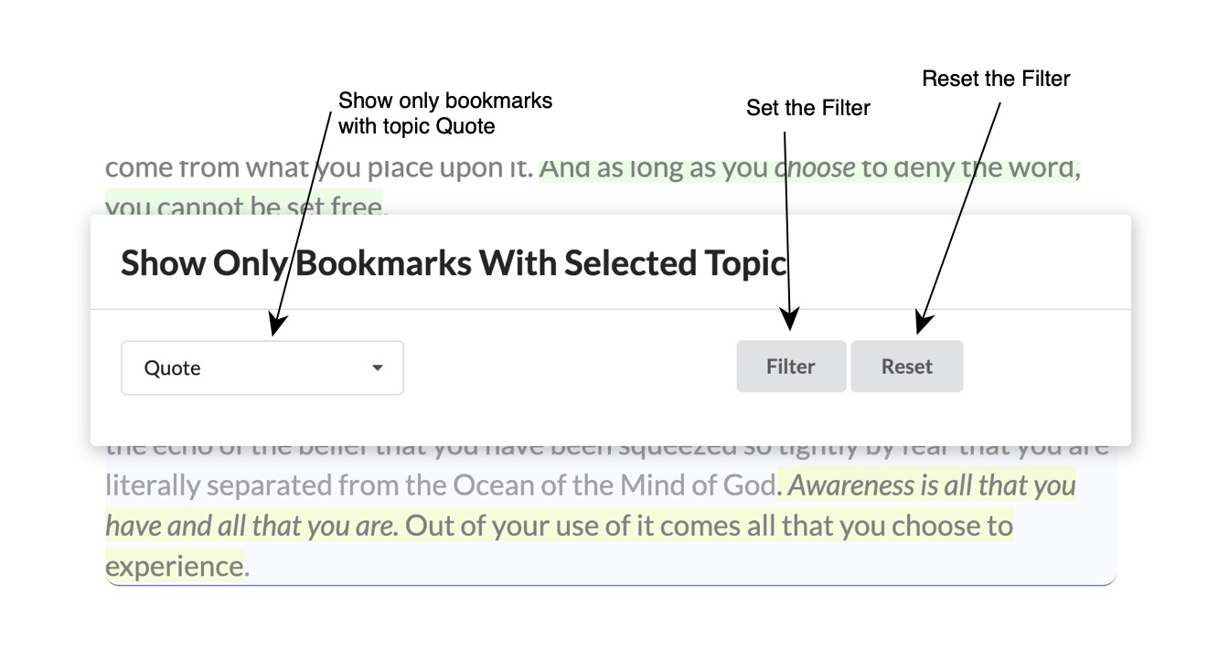Click the Reset button
Image resolution: width=1229 pixels, height=671 pixels.
click(x=906, y=367)
